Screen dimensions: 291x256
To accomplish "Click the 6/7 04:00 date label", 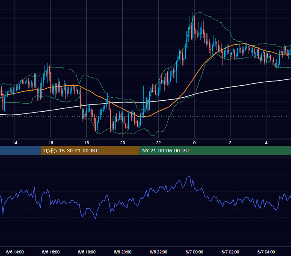I will pos(266,252).
